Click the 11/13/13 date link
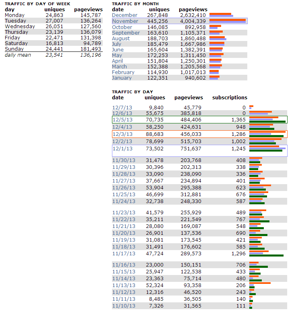The image size is (292, 312). (x=122, y=285)
